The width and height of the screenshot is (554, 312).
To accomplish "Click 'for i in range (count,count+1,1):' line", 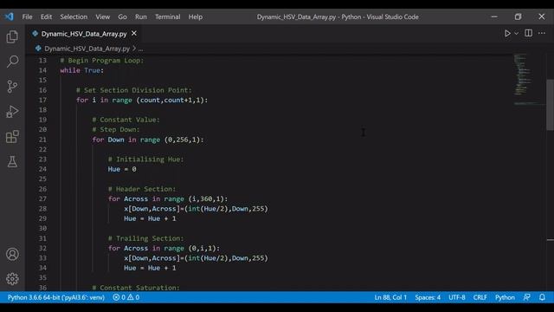I will tap(142, 101).
